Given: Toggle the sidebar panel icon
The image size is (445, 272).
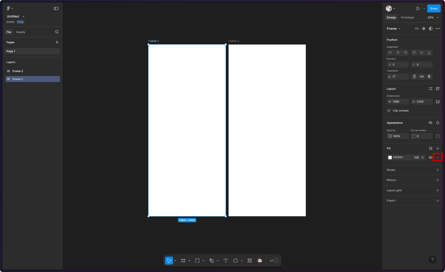Looking at the screenshot, I should coord(56,9).
